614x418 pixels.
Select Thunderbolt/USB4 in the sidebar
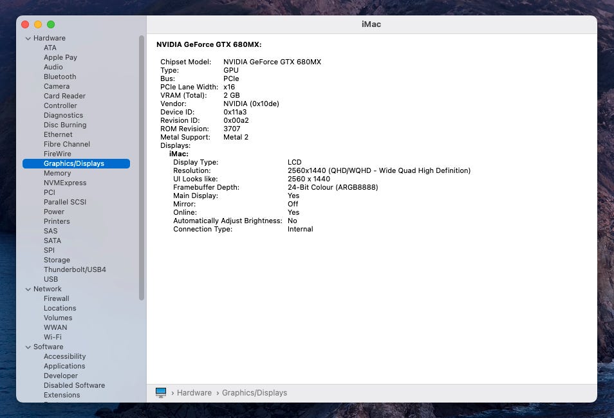[x=75, y=269]
